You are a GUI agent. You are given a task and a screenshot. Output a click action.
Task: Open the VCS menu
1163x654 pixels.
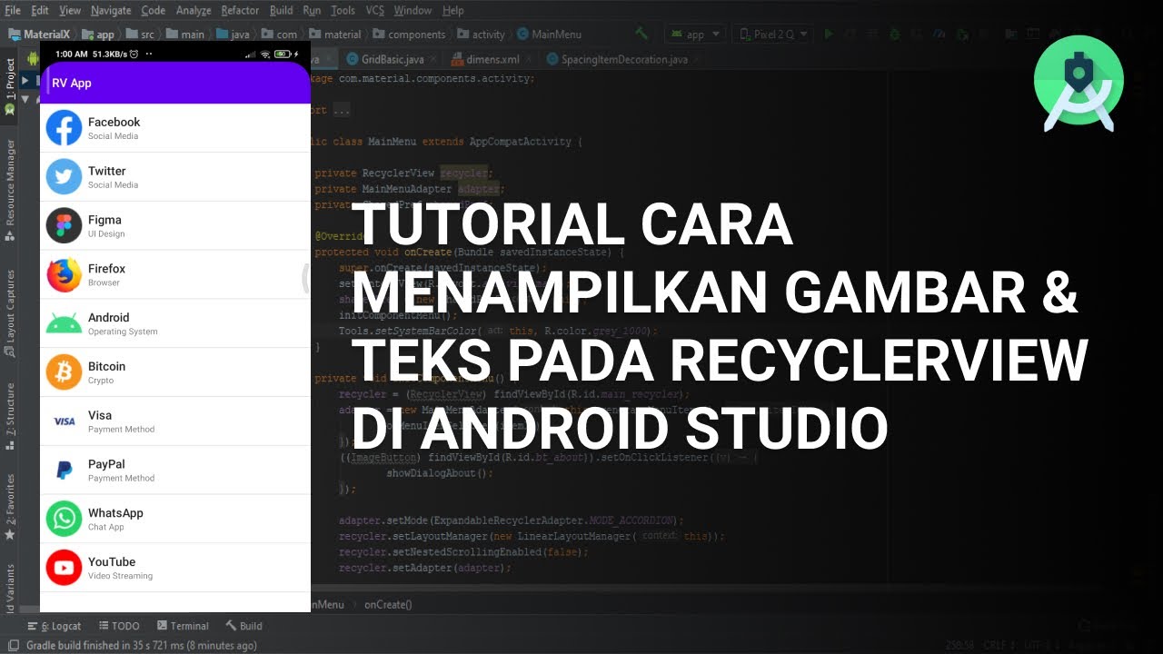click(x=374, y=10)
